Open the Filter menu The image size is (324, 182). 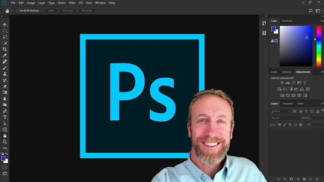coord(72,3)
